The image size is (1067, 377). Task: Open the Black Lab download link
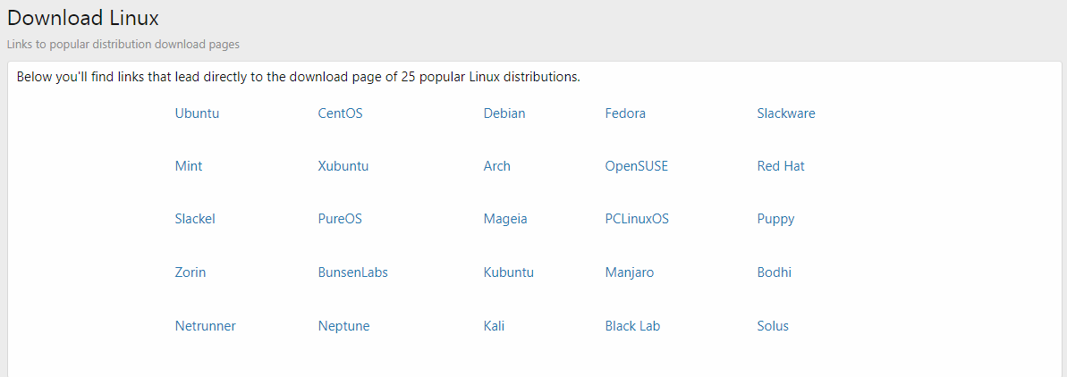pyautogui.click(x=632, y=326)
